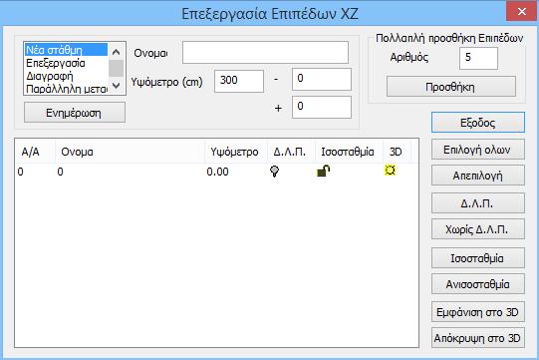Click the 3D column header
The width and height of the screenshot is (539, 360).
(398, 152)
